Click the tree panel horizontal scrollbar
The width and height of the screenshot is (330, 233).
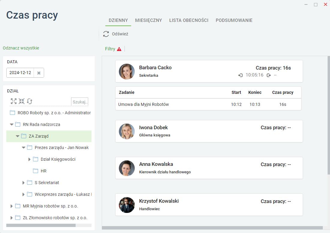(41, 225)
